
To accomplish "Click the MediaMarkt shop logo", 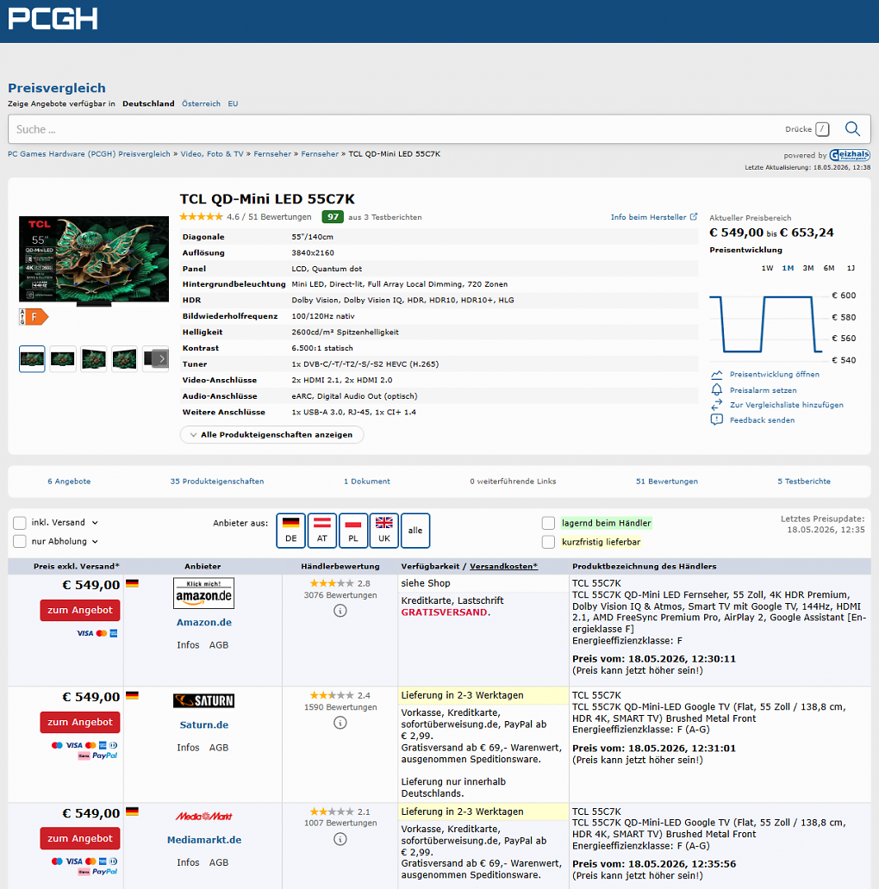I will tap(203, 817).
